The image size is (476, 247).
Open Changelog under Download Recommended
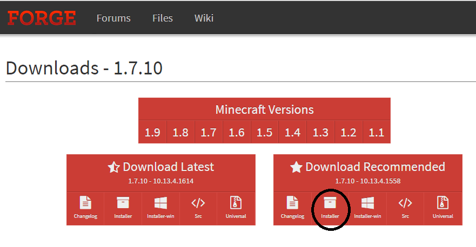point(292,208)
